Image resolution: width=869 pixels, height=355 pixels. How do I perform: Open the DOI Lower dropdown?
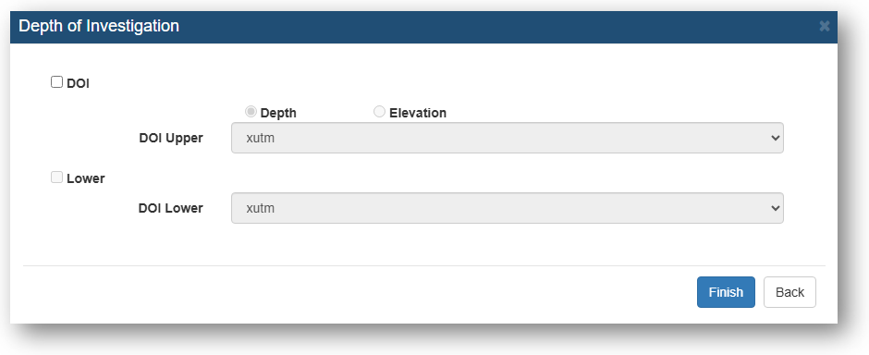508,208
